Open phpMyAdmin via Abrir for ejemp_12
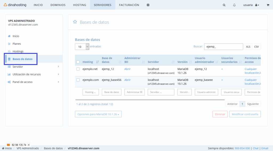The width and height of the screenshot is (273, 151). 127,69
